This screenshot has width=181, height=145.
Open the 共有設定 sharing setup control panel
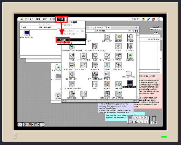pyautogui.click(x=130, y=37)
